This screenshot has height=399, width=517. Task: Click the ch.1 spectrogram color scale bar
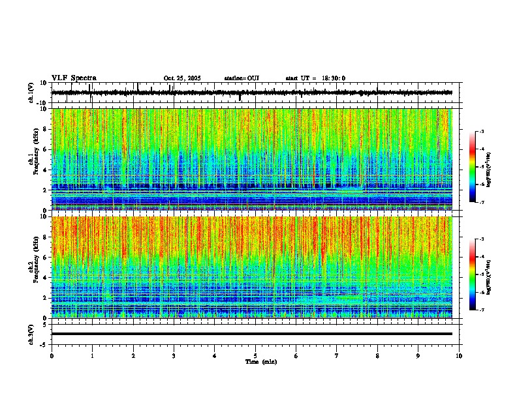click(x=473, y=167)
